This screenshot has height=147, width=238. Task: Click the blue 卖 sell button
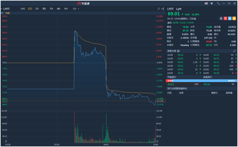click(x=230, y=18)
